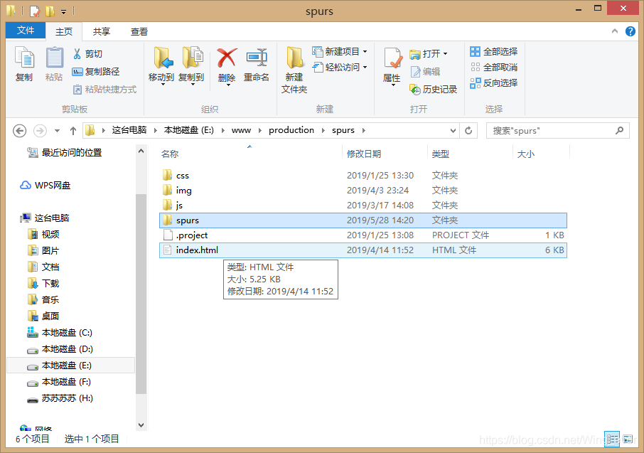Switch to the 查看 (View) tab

click(x=139, y=31)
